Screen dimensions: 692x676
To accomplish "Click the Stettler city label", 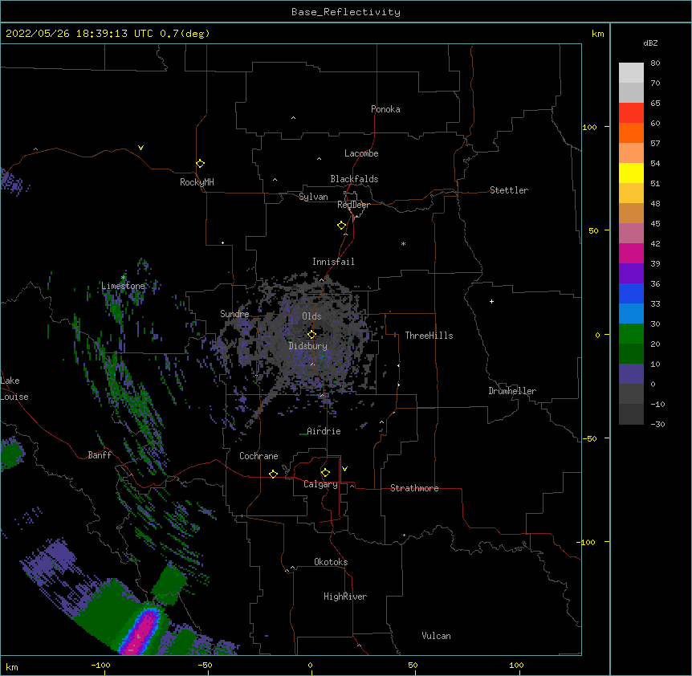I will click(509, 190).
